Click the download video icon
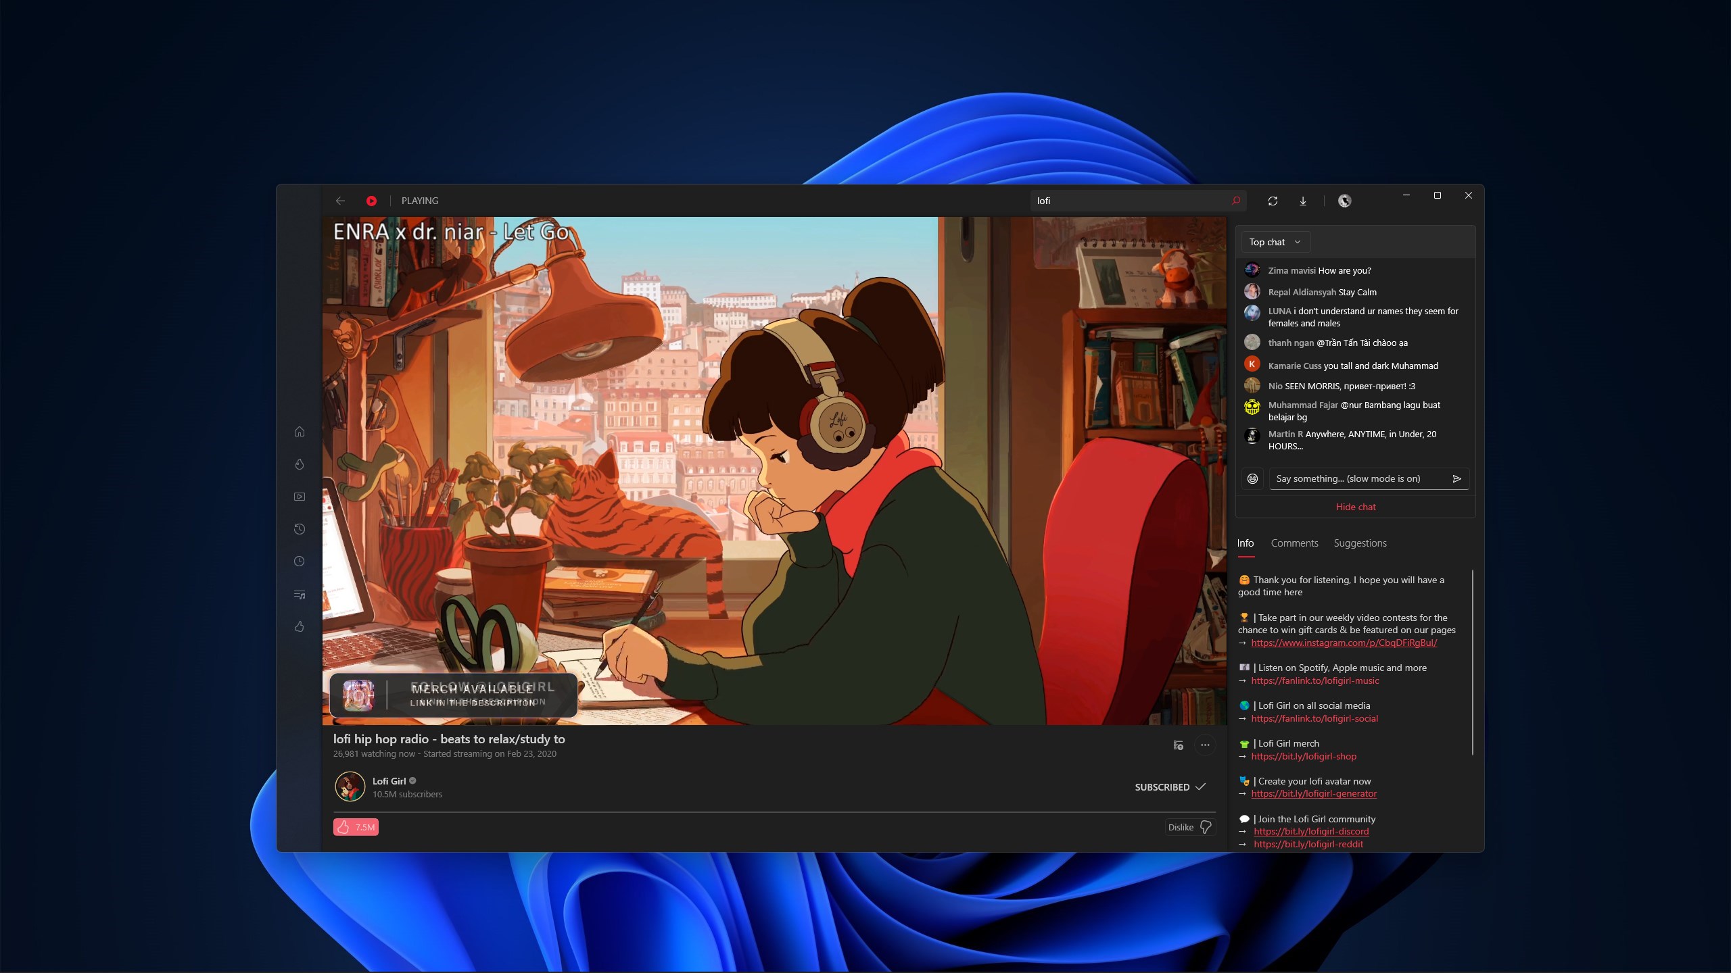 (x=1303, y=201)
